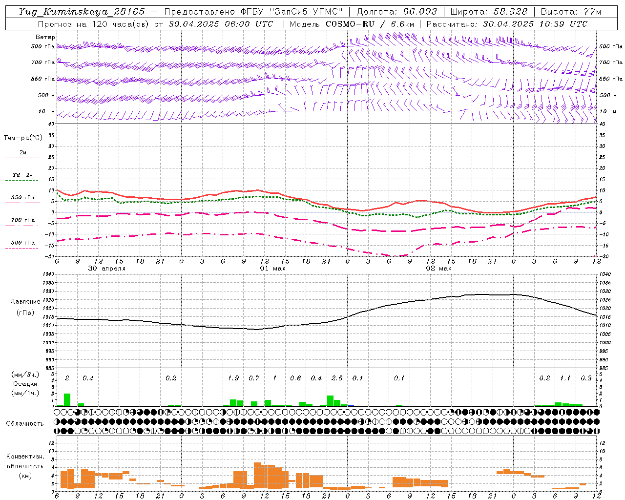Viewport: 625px width, 500px height.
Task: Click the green dotted sample under Td 2м legend
Action: [x=21, y=180]
